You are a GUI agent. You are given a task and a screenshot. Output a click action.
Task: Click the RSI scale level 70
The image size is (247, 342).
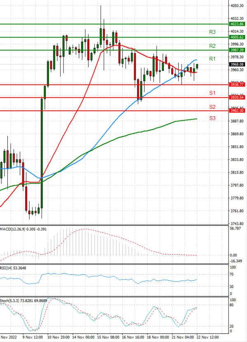pyautogui.click(x=232, y=274)
